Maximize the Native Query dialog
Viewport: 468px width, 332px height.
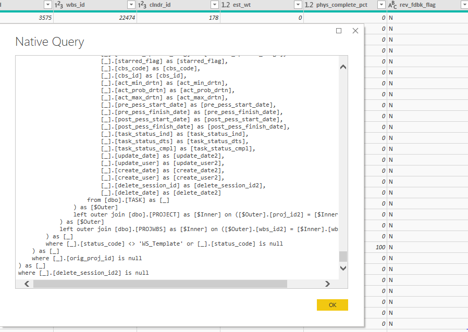(x=339, y=31)
